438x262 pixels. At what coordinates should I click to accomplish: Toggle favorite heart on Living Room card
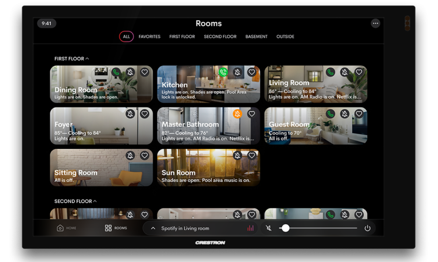tap(359, 72)
